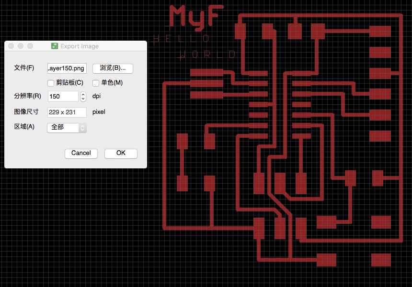Viewport: 412px width, 287px height.
Task: Click the resolution field showing 150
Action: [x=63, y=96]
